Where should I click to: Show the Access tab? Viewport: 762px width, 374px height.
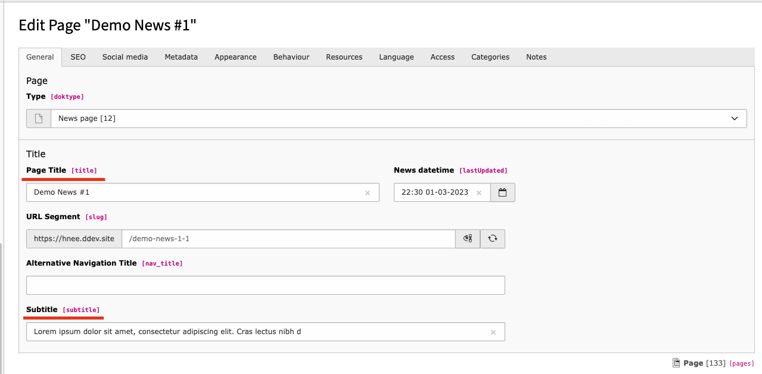[x=443, y=57]
